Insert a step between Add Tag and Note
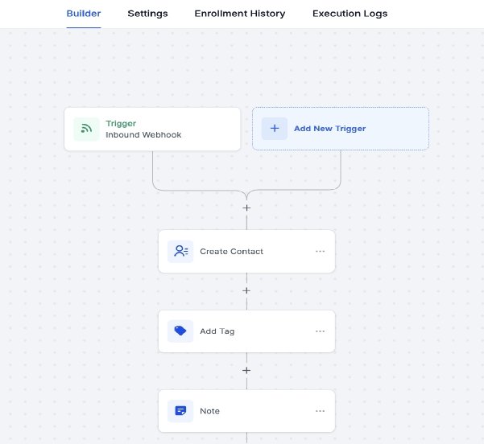Image resolution: width=484 pixels, height=444 pixels. (x=246, y=370)
